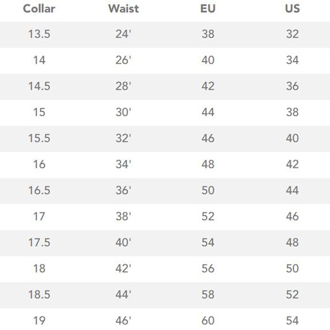Click the 46' waist measurement

(123, 321)
